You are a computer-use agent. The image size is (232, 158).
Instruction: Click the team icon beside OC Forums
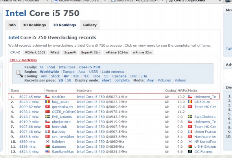[x=190, y=151]
